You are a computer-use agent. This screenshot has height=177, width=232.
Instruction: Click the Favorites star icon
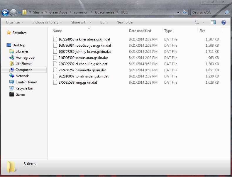tap(9, 33)
